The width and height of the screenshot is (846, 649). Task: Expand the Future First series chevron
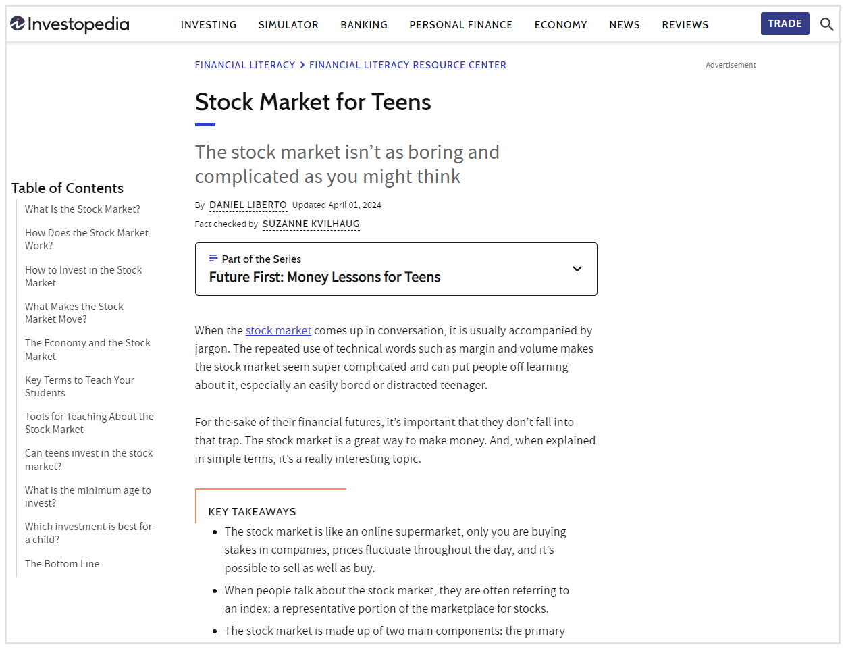tap(577, 269)
